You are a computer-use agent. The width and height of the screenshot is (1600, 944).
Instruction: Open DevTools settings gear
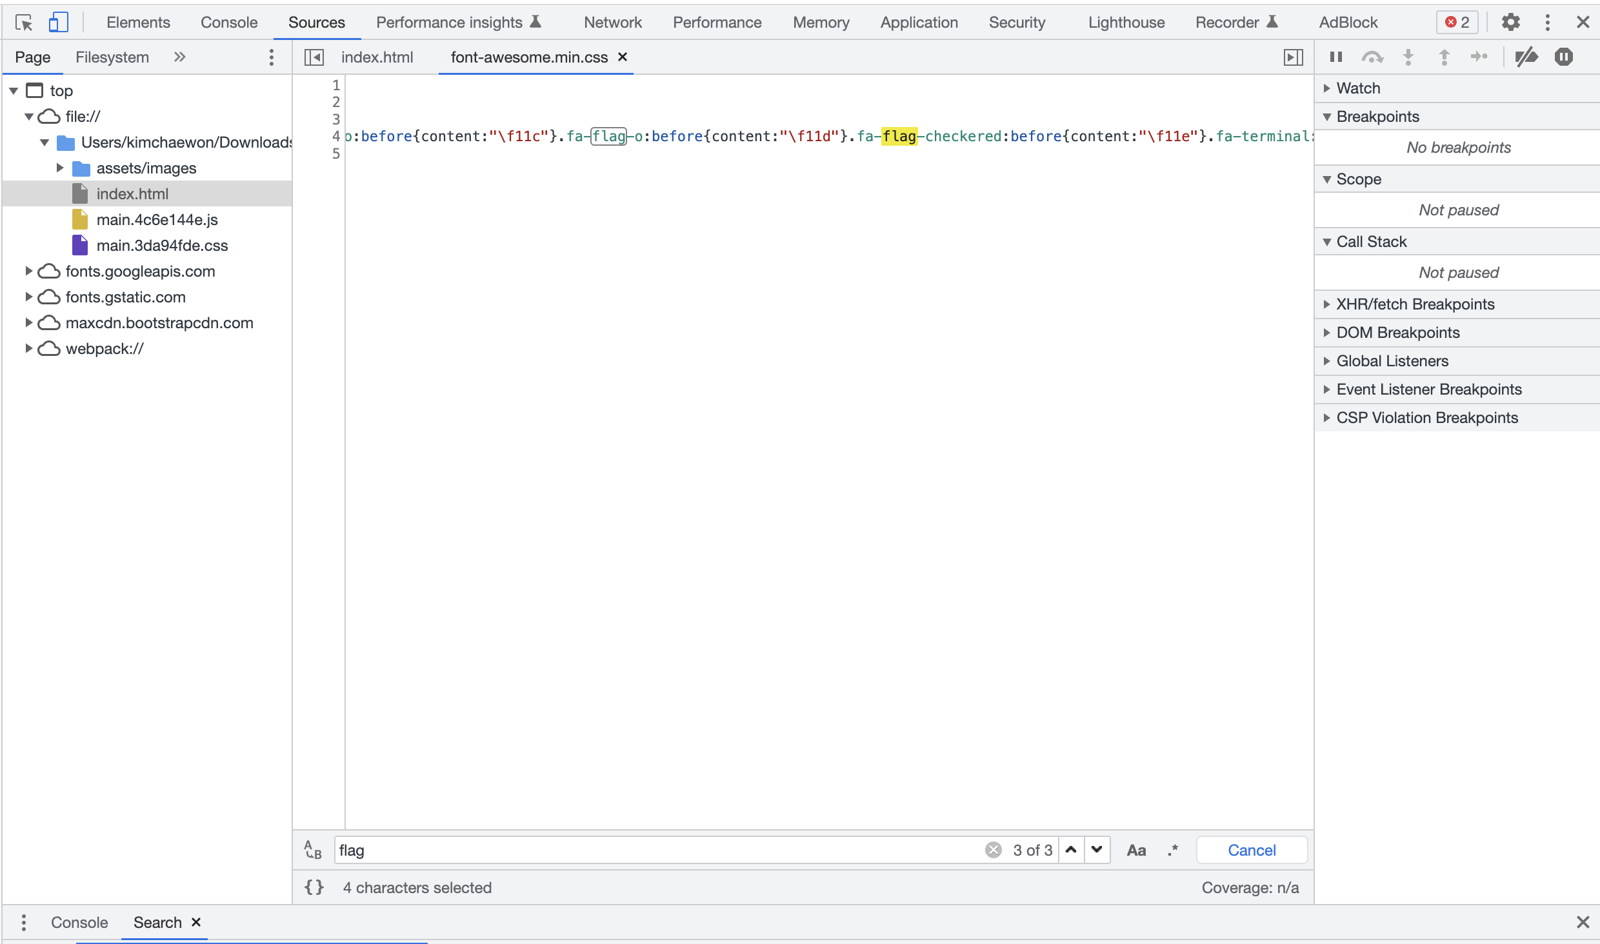(x=1510, y=23)
